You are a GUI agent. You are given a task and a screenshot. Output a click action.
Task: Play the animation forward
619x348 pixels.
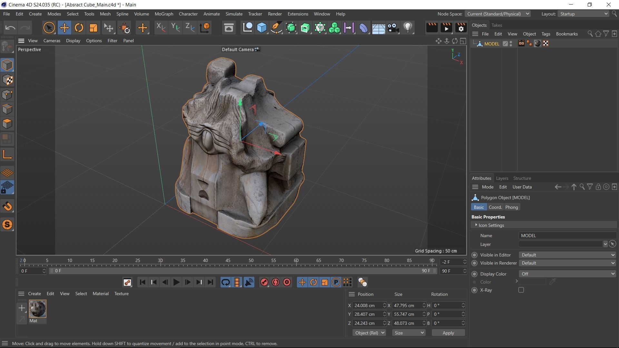point(176,282)
